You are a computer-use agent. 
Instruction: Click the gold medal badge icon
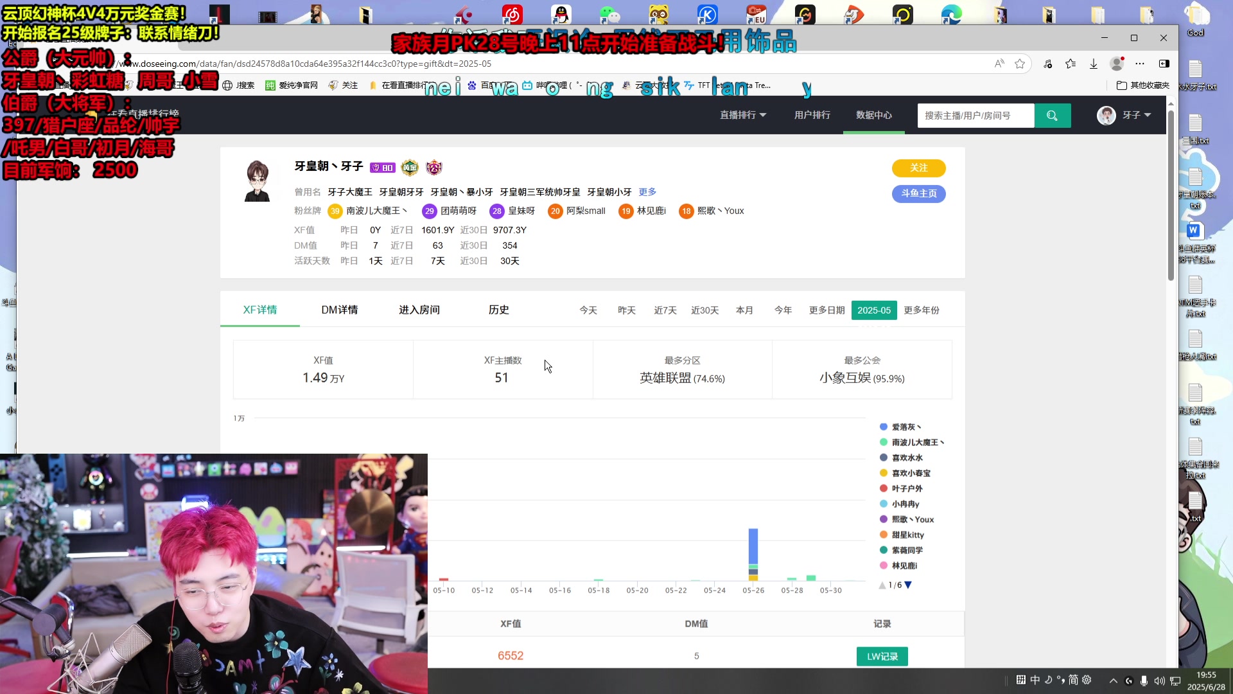point(410,168)
